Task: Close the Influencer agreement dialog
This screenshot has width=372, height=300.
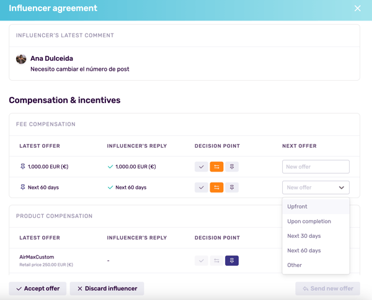Action: click(x=357, y=8)
